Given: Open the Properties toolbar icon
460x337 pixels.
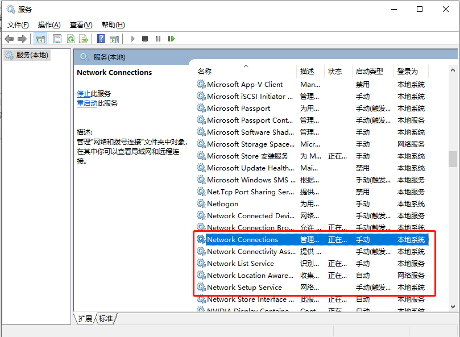Looking at the screenshot, I should tap(57, 39).
